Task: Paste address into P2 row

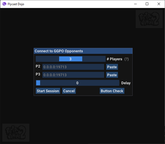Action: (x=112, y=67)
